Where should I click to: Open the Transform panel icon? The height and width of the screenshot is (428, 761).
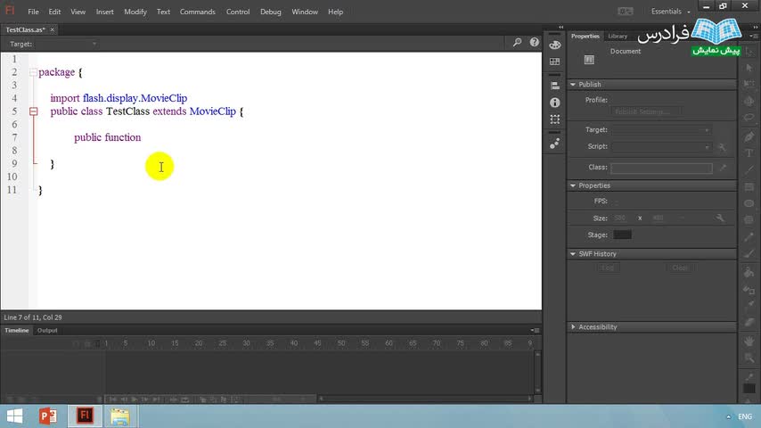555,119
